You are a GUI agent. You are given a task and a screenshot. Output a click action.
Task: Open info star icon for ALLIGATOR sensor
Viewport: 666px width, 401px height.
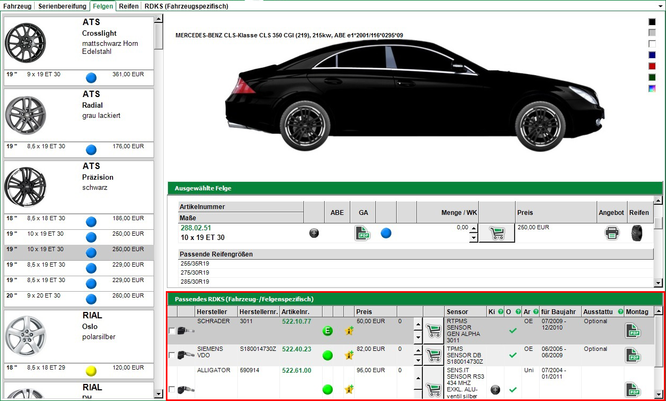point(349,390)
